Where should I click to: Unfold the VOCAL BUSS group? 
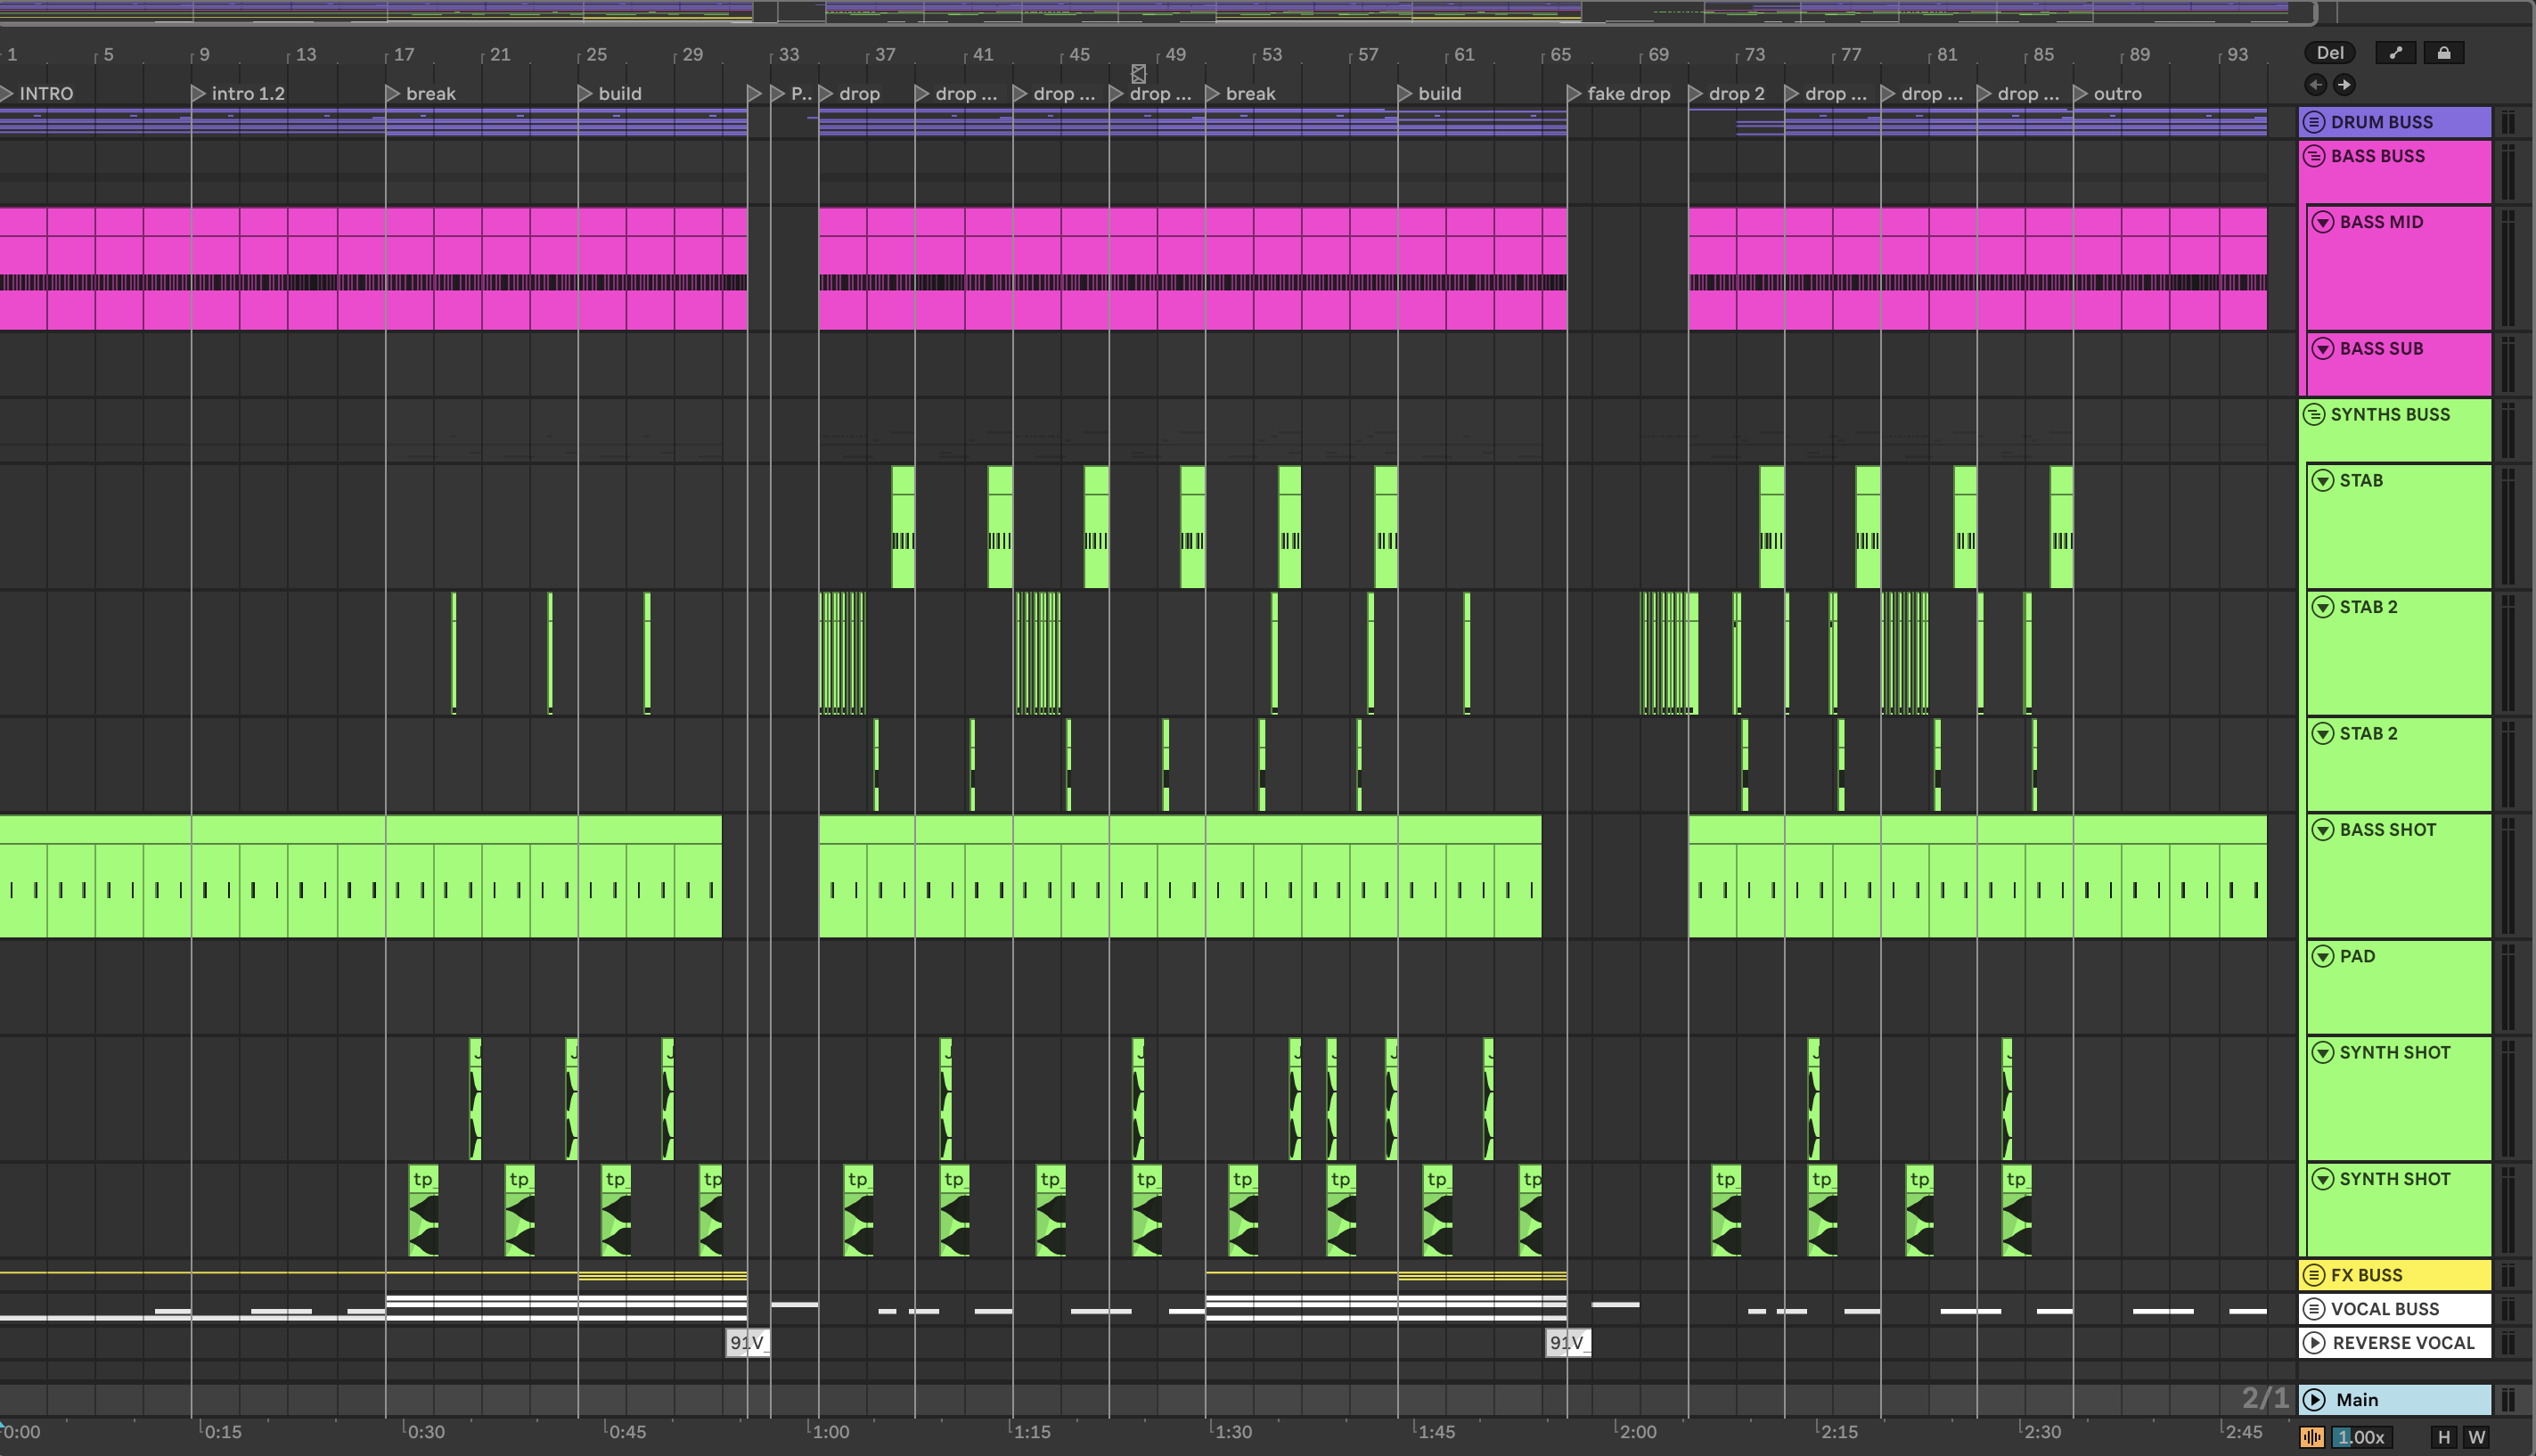click(2314, 1309)
